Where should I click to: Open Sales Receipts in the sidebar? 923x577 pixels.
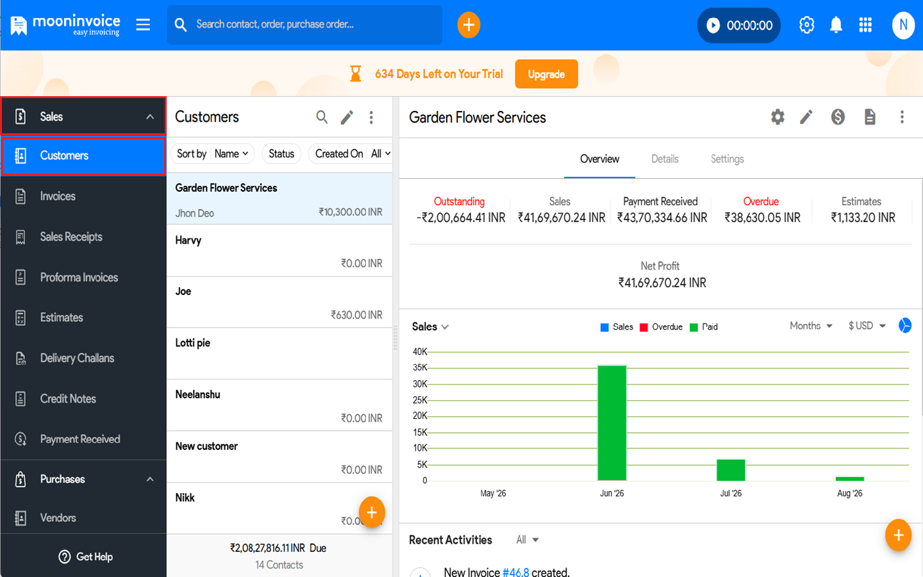[71, 237]
